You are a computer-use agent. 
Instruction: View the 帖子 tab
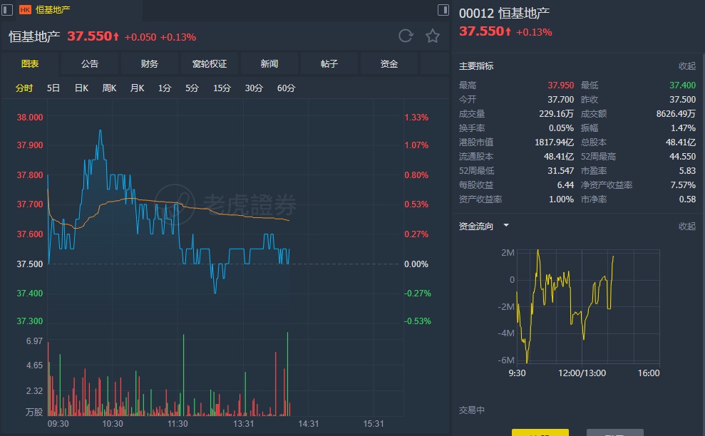329,64
